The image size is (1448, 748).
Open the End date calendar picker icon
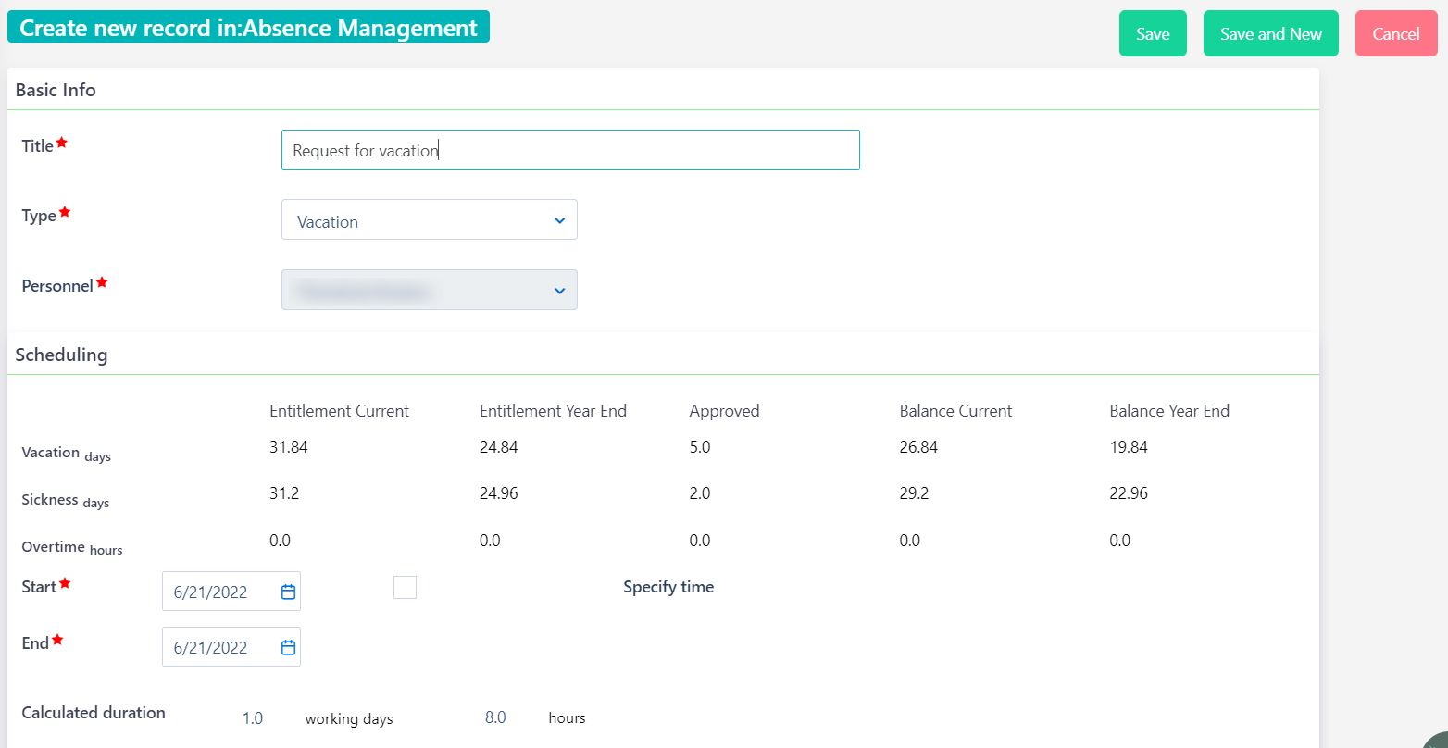(290, 646)
